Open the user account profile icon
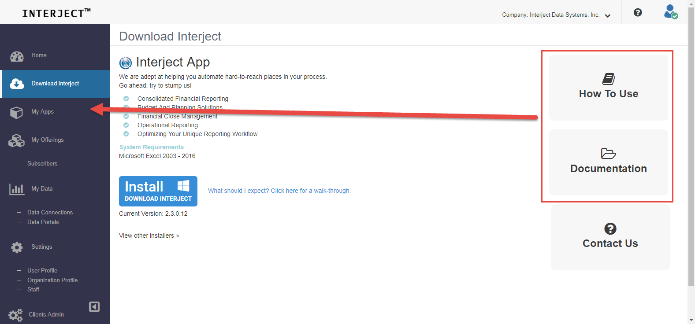This screenshot has height=324, width=695. (671, 12)
